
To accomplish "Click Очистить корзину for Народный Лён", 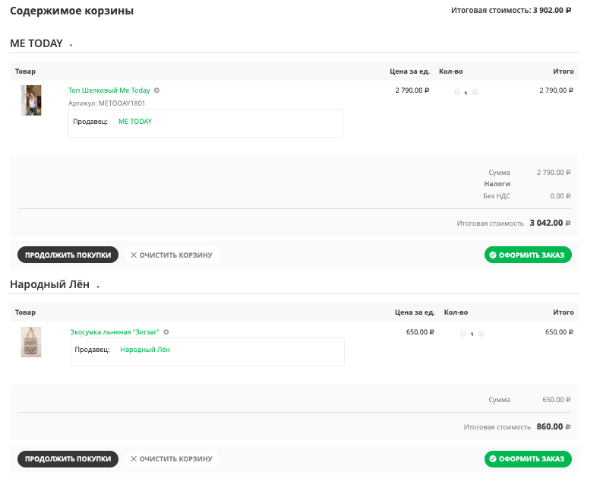I will pos(172,459).
